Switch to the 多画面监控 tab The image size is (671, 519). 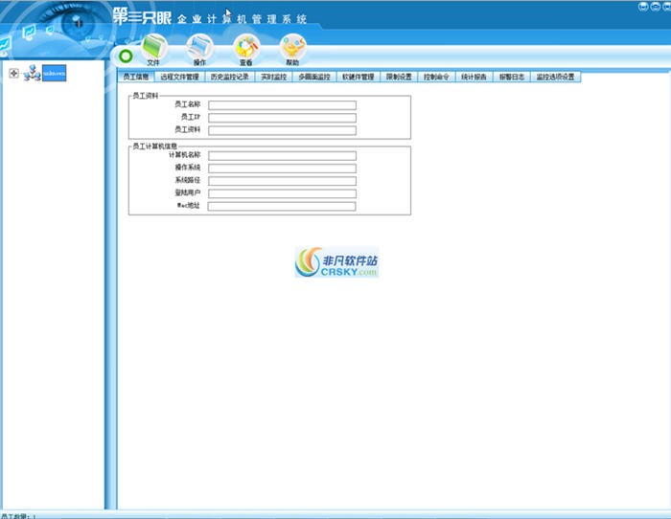(314, 77)
